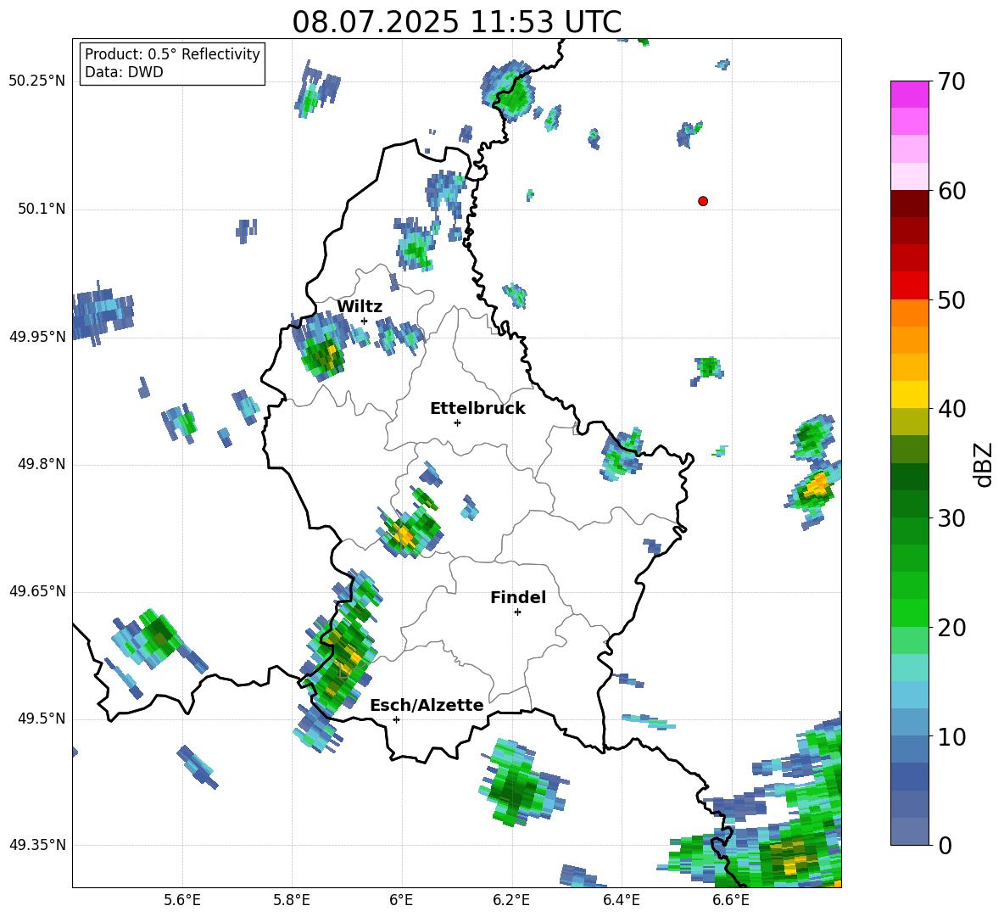Click the 6.6°E longitude label
Screen dimensions: 1004x917
coord(731,900)
